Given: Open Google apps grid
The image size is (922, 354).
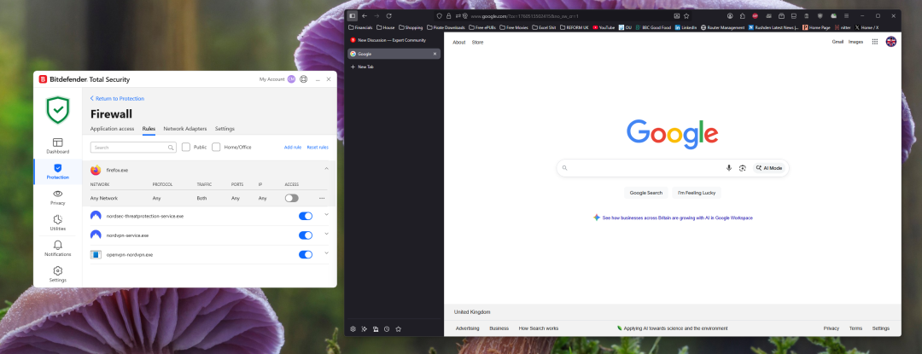Looking at the screenshot, I should click(875, 42).
